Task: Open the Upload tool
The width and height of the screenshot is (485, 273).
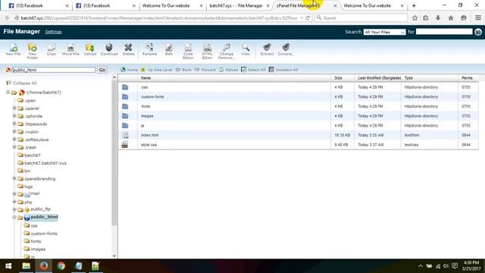Action: 90,49
